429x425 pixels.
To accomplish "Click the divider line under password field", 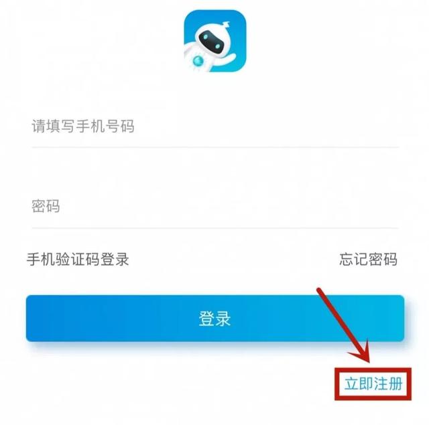I will coord(215,228).
